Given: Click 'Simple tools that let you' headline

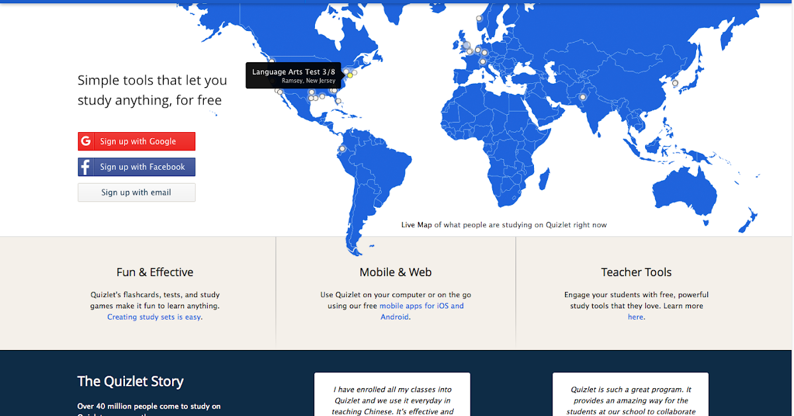Looking at the screenshot, I should tap(152, 81).
